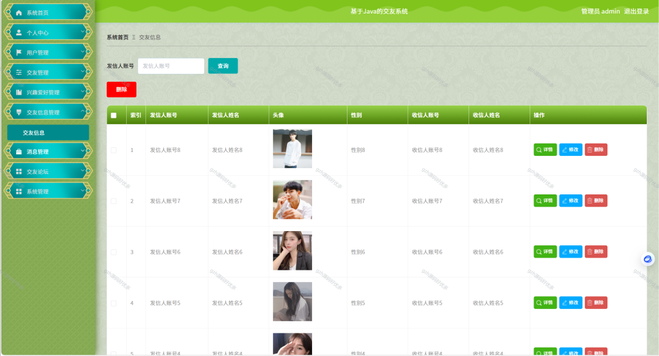Open the avatar thumbnail in row 发信人账号6
The height and width of the screenshot is (356, 659).
point(293,250)
